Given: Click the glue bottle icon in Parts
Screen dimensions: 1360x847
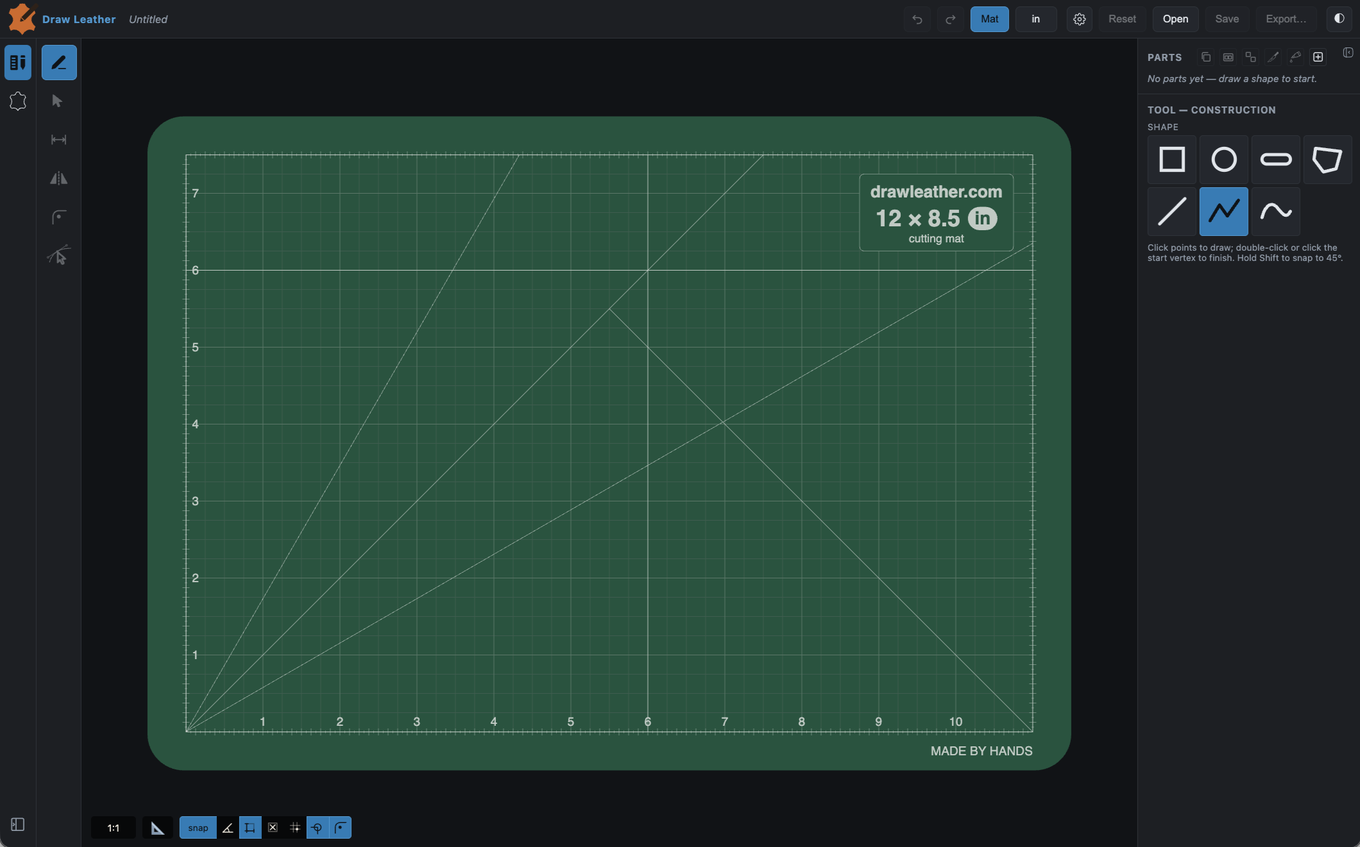Looking at the screenshot, I should (x=1295, y=57).
